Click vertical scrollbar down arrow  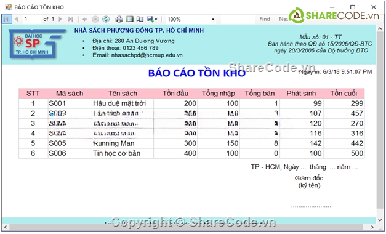(380, 220)
